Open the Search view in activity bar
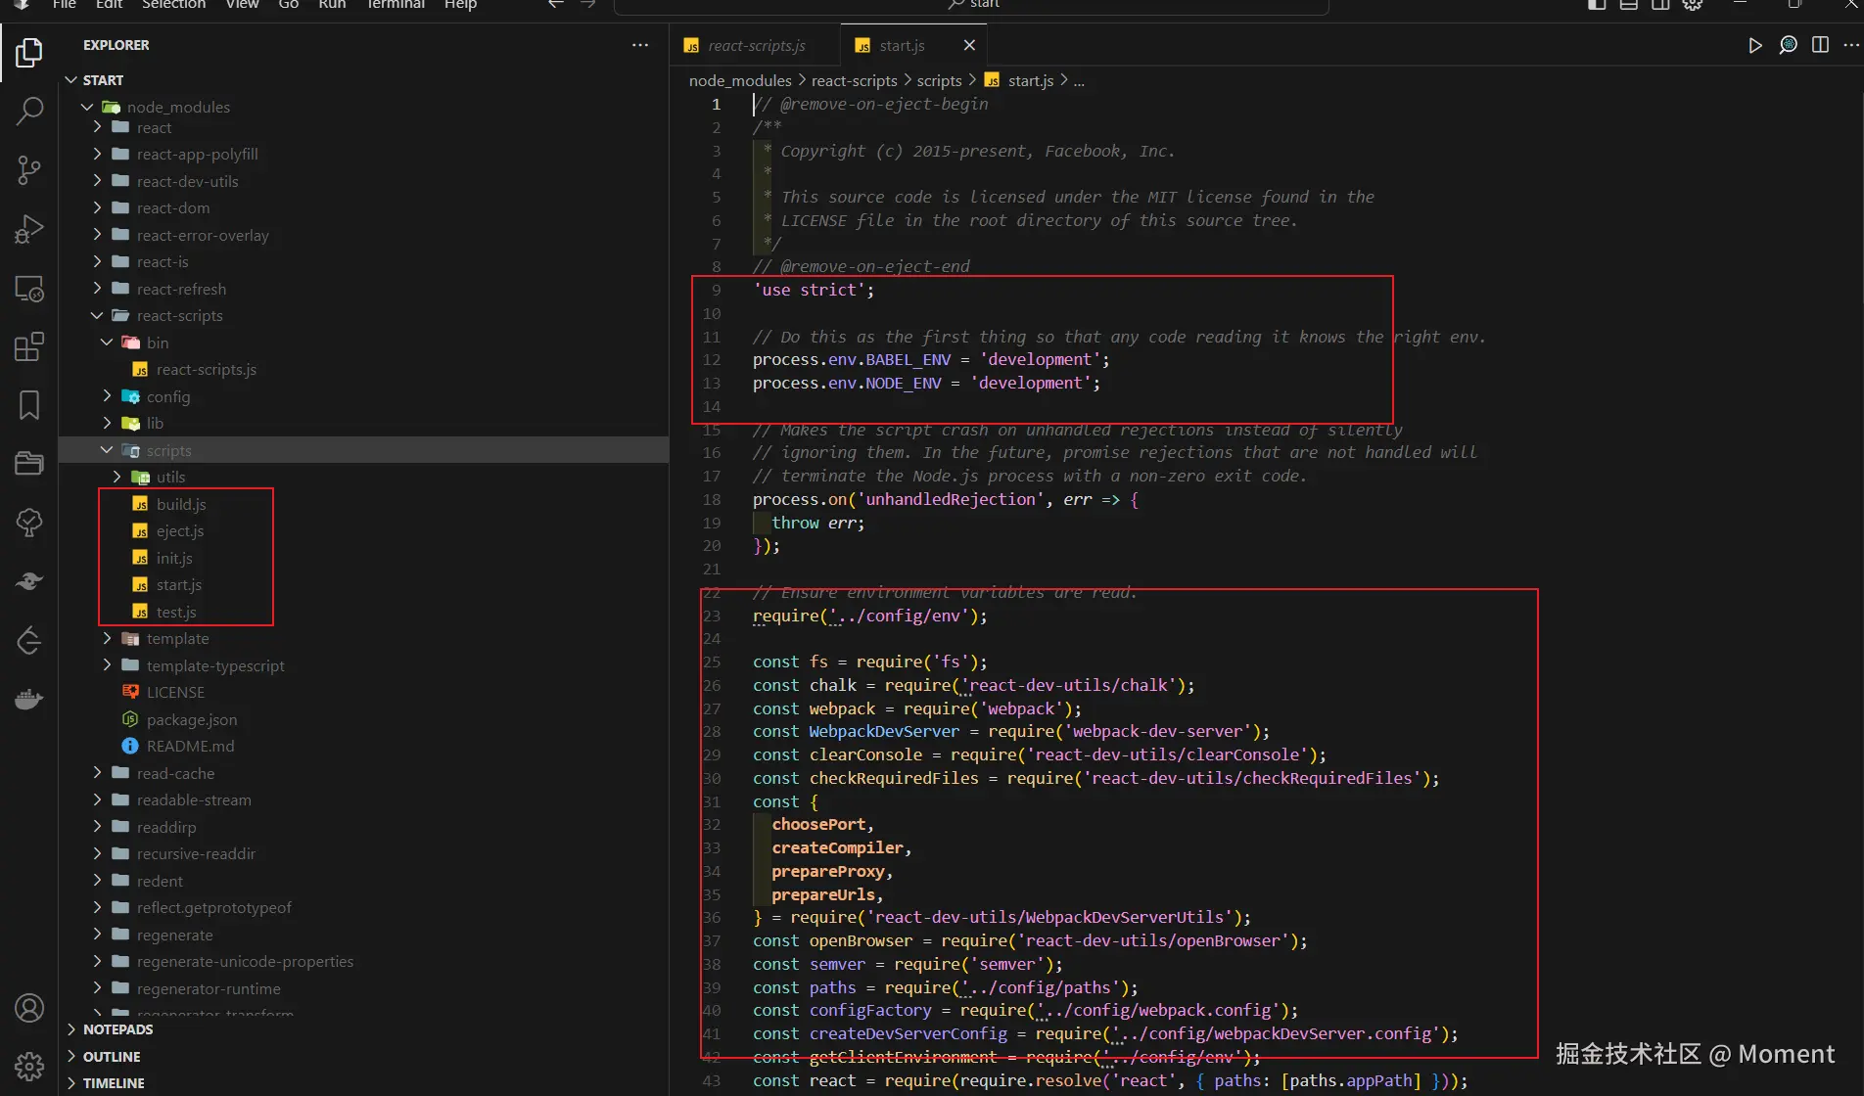This screenshot has height=1096, width=1864. click(29, 111)
